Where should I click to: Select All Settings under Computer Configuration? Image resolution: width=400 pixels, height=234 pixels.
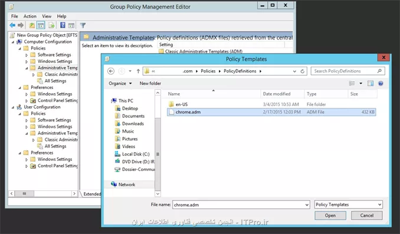(55, 81)
